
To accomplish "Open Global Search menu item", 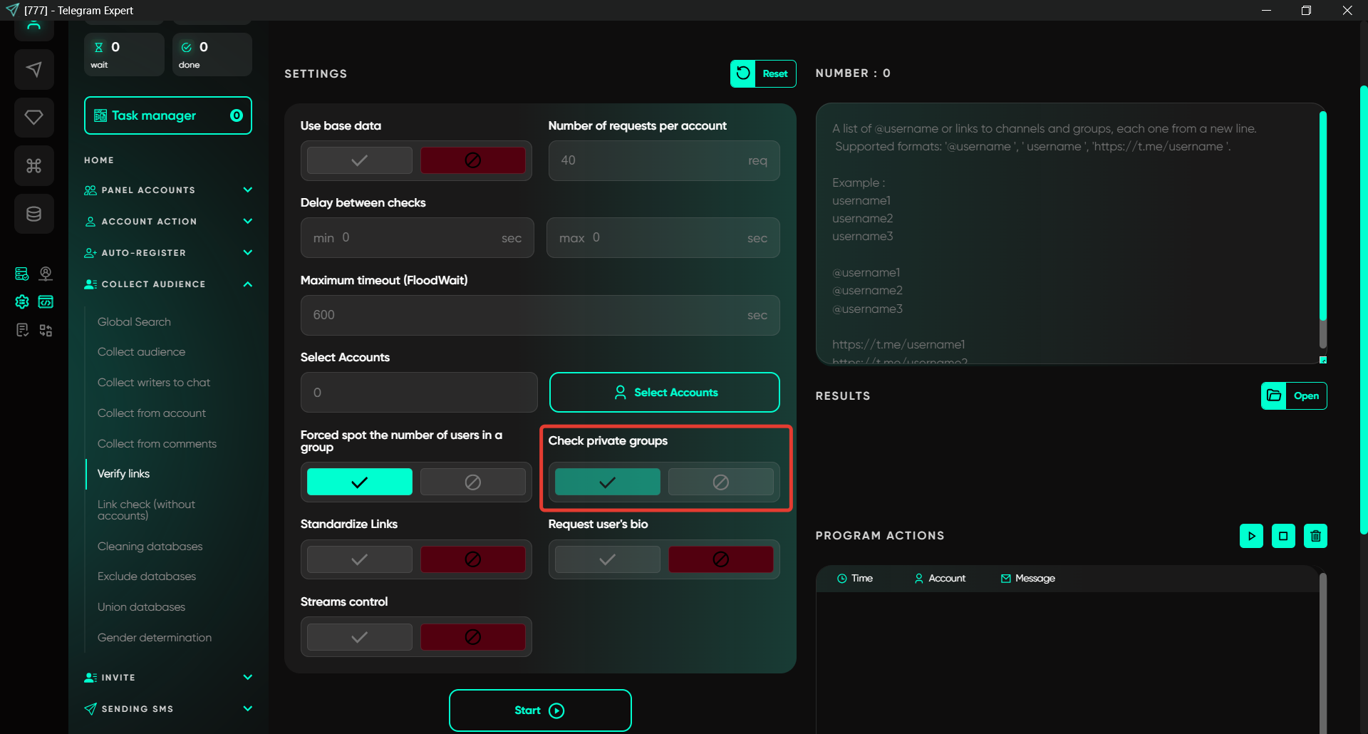I will 134,322.
